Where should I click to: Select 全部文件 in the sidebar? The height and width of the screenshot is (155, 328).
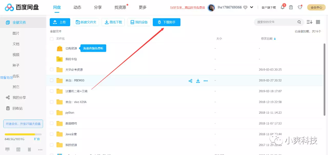[x=23, y=23]
